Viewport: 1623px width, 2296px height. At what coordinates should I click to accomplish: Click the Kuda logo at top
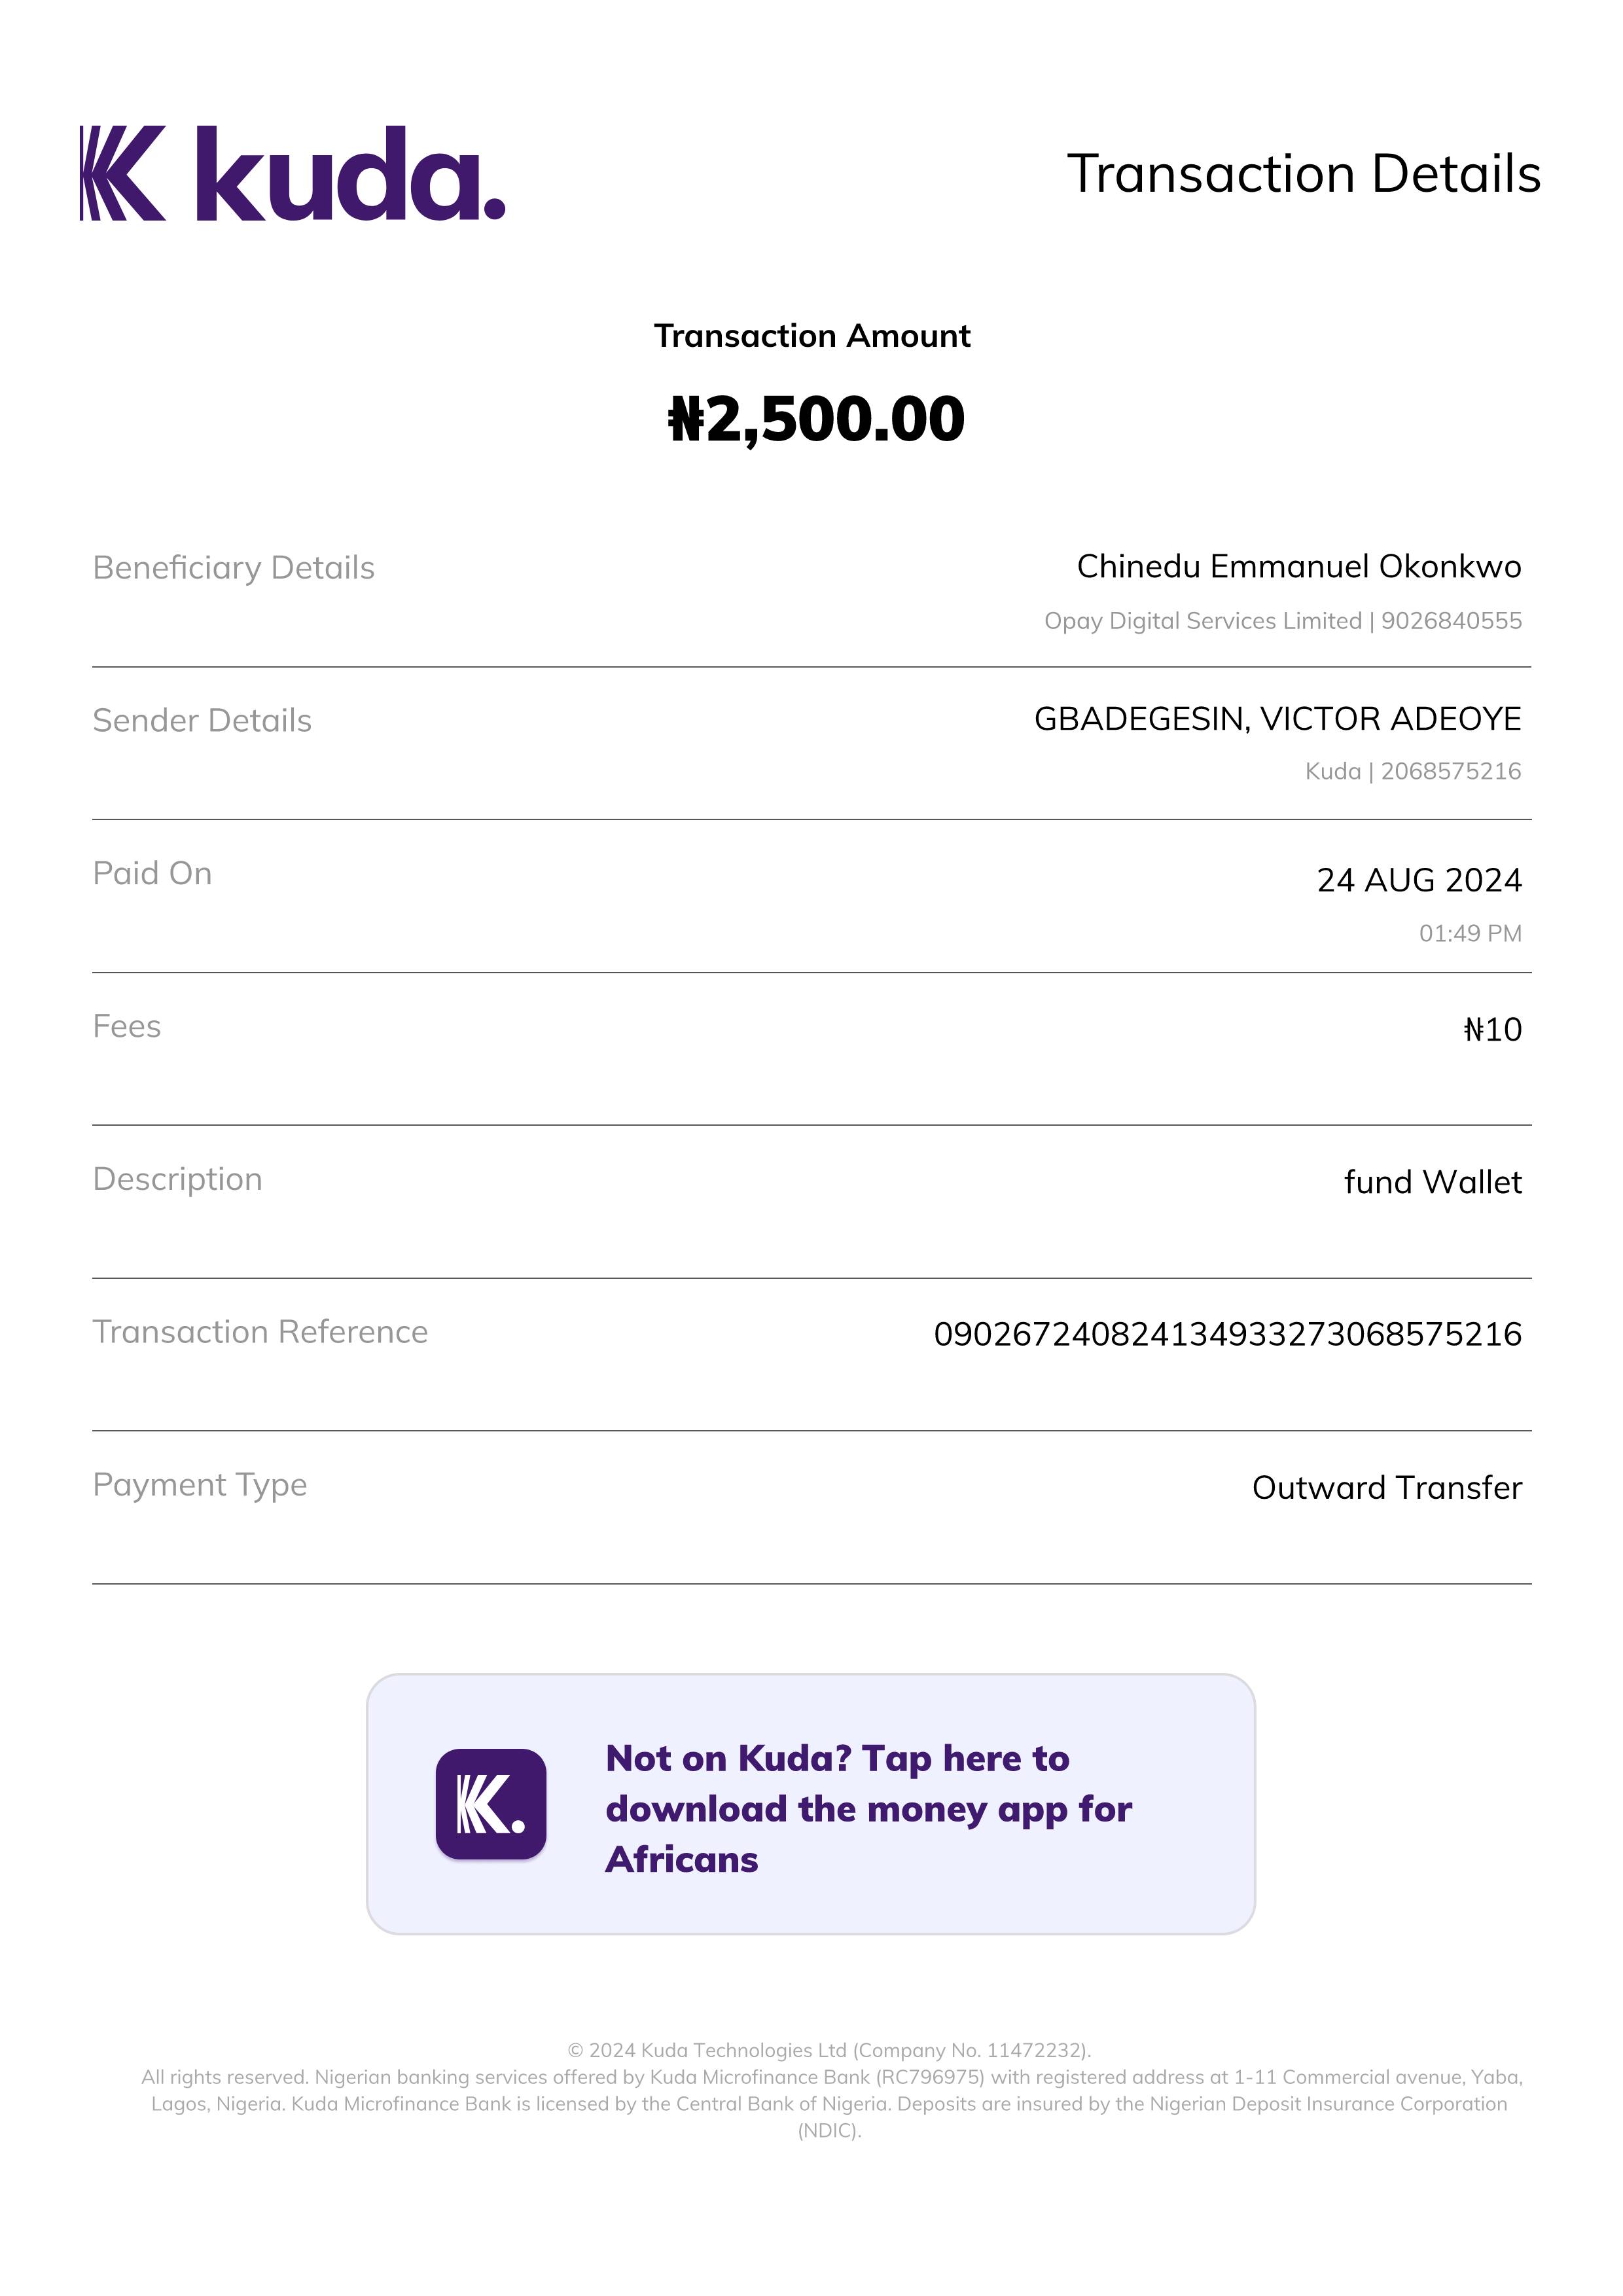pos(292,173)
